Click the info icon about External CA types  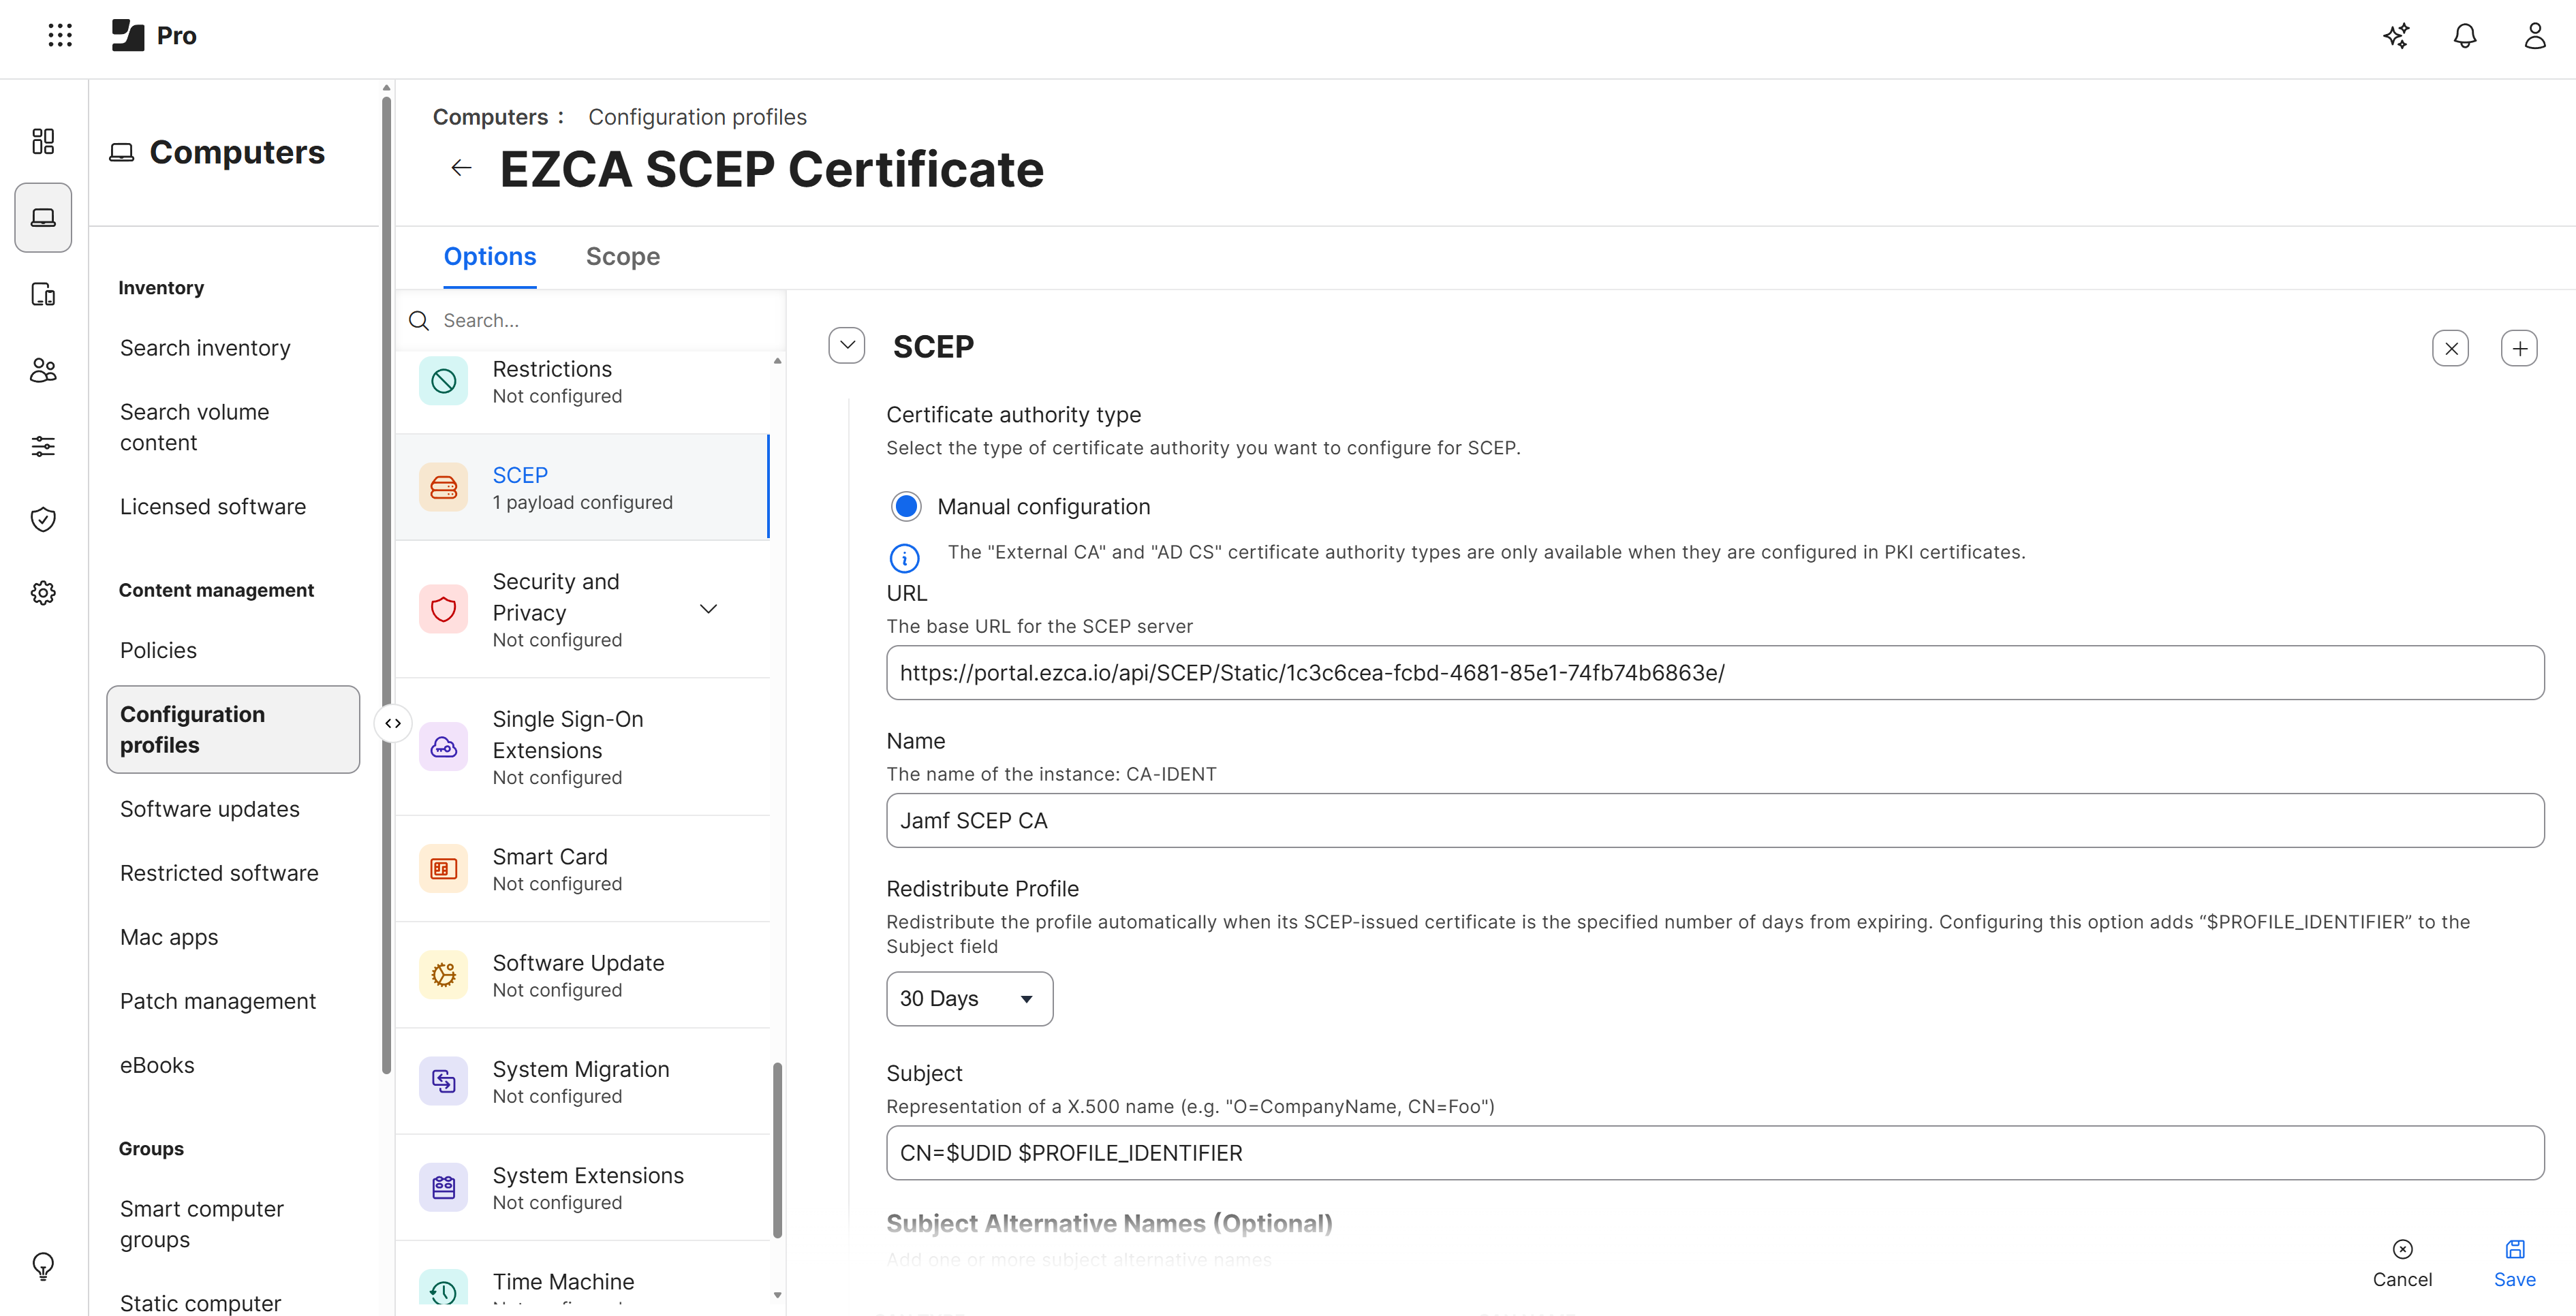[x=904, y=557]
